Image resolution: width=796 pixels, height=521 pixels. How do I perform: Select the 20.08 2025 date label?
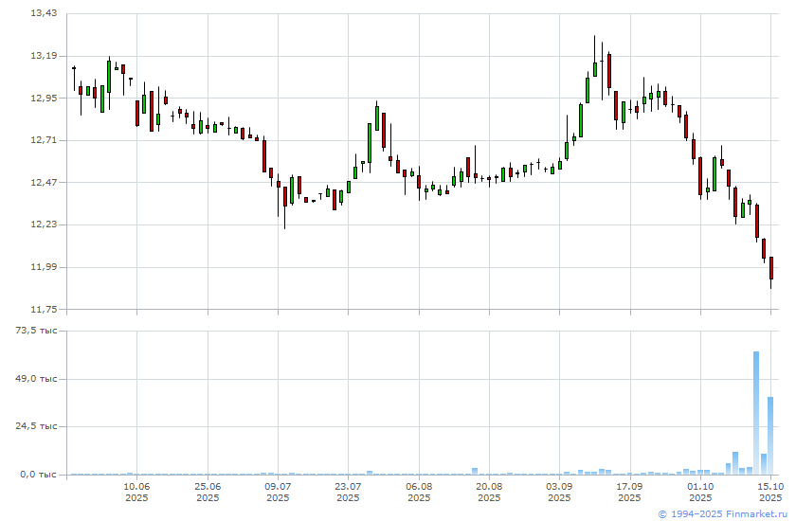[x=489, y=492]
